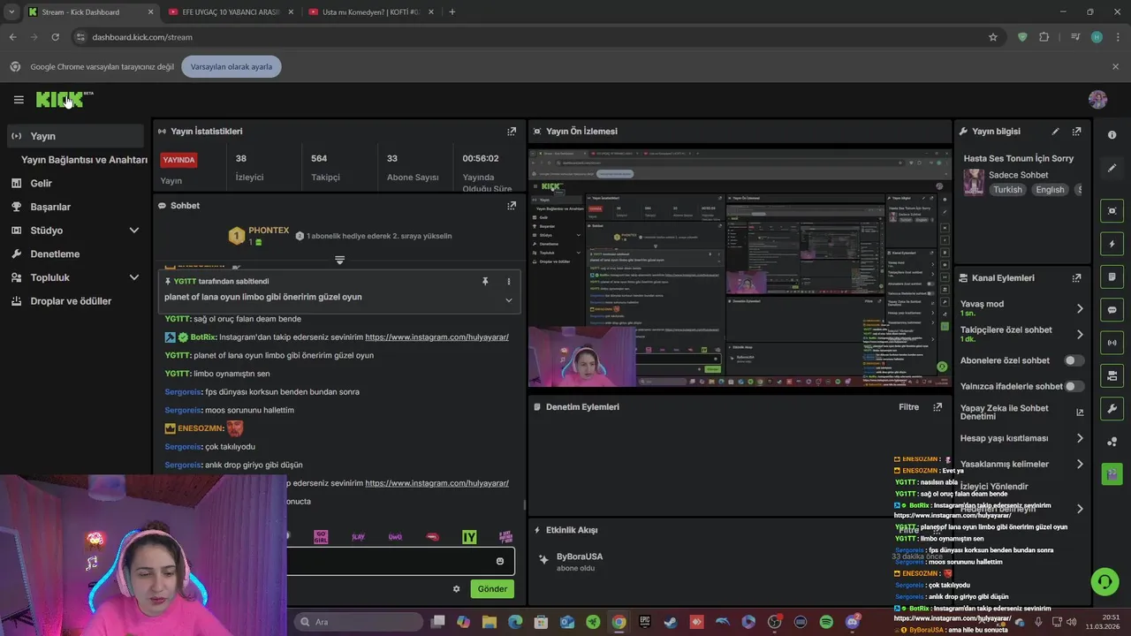The width and height of the screenshot is (1131, 636).
Task: Click Varsayılan olarak ayarla button
Action: [x=232, y=66]
